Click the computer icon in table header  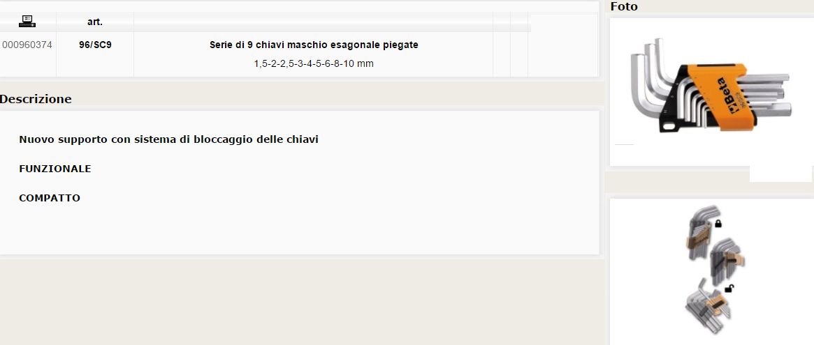click(27, 21)
